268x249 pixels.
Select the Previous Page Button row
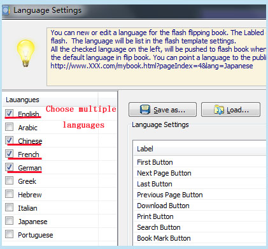[200, 195]
